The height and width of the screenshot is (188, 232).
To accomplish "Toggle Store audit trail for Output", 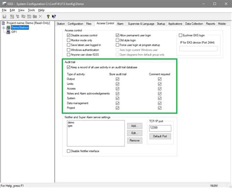I will pyautogui.click(x=117, y=79).
